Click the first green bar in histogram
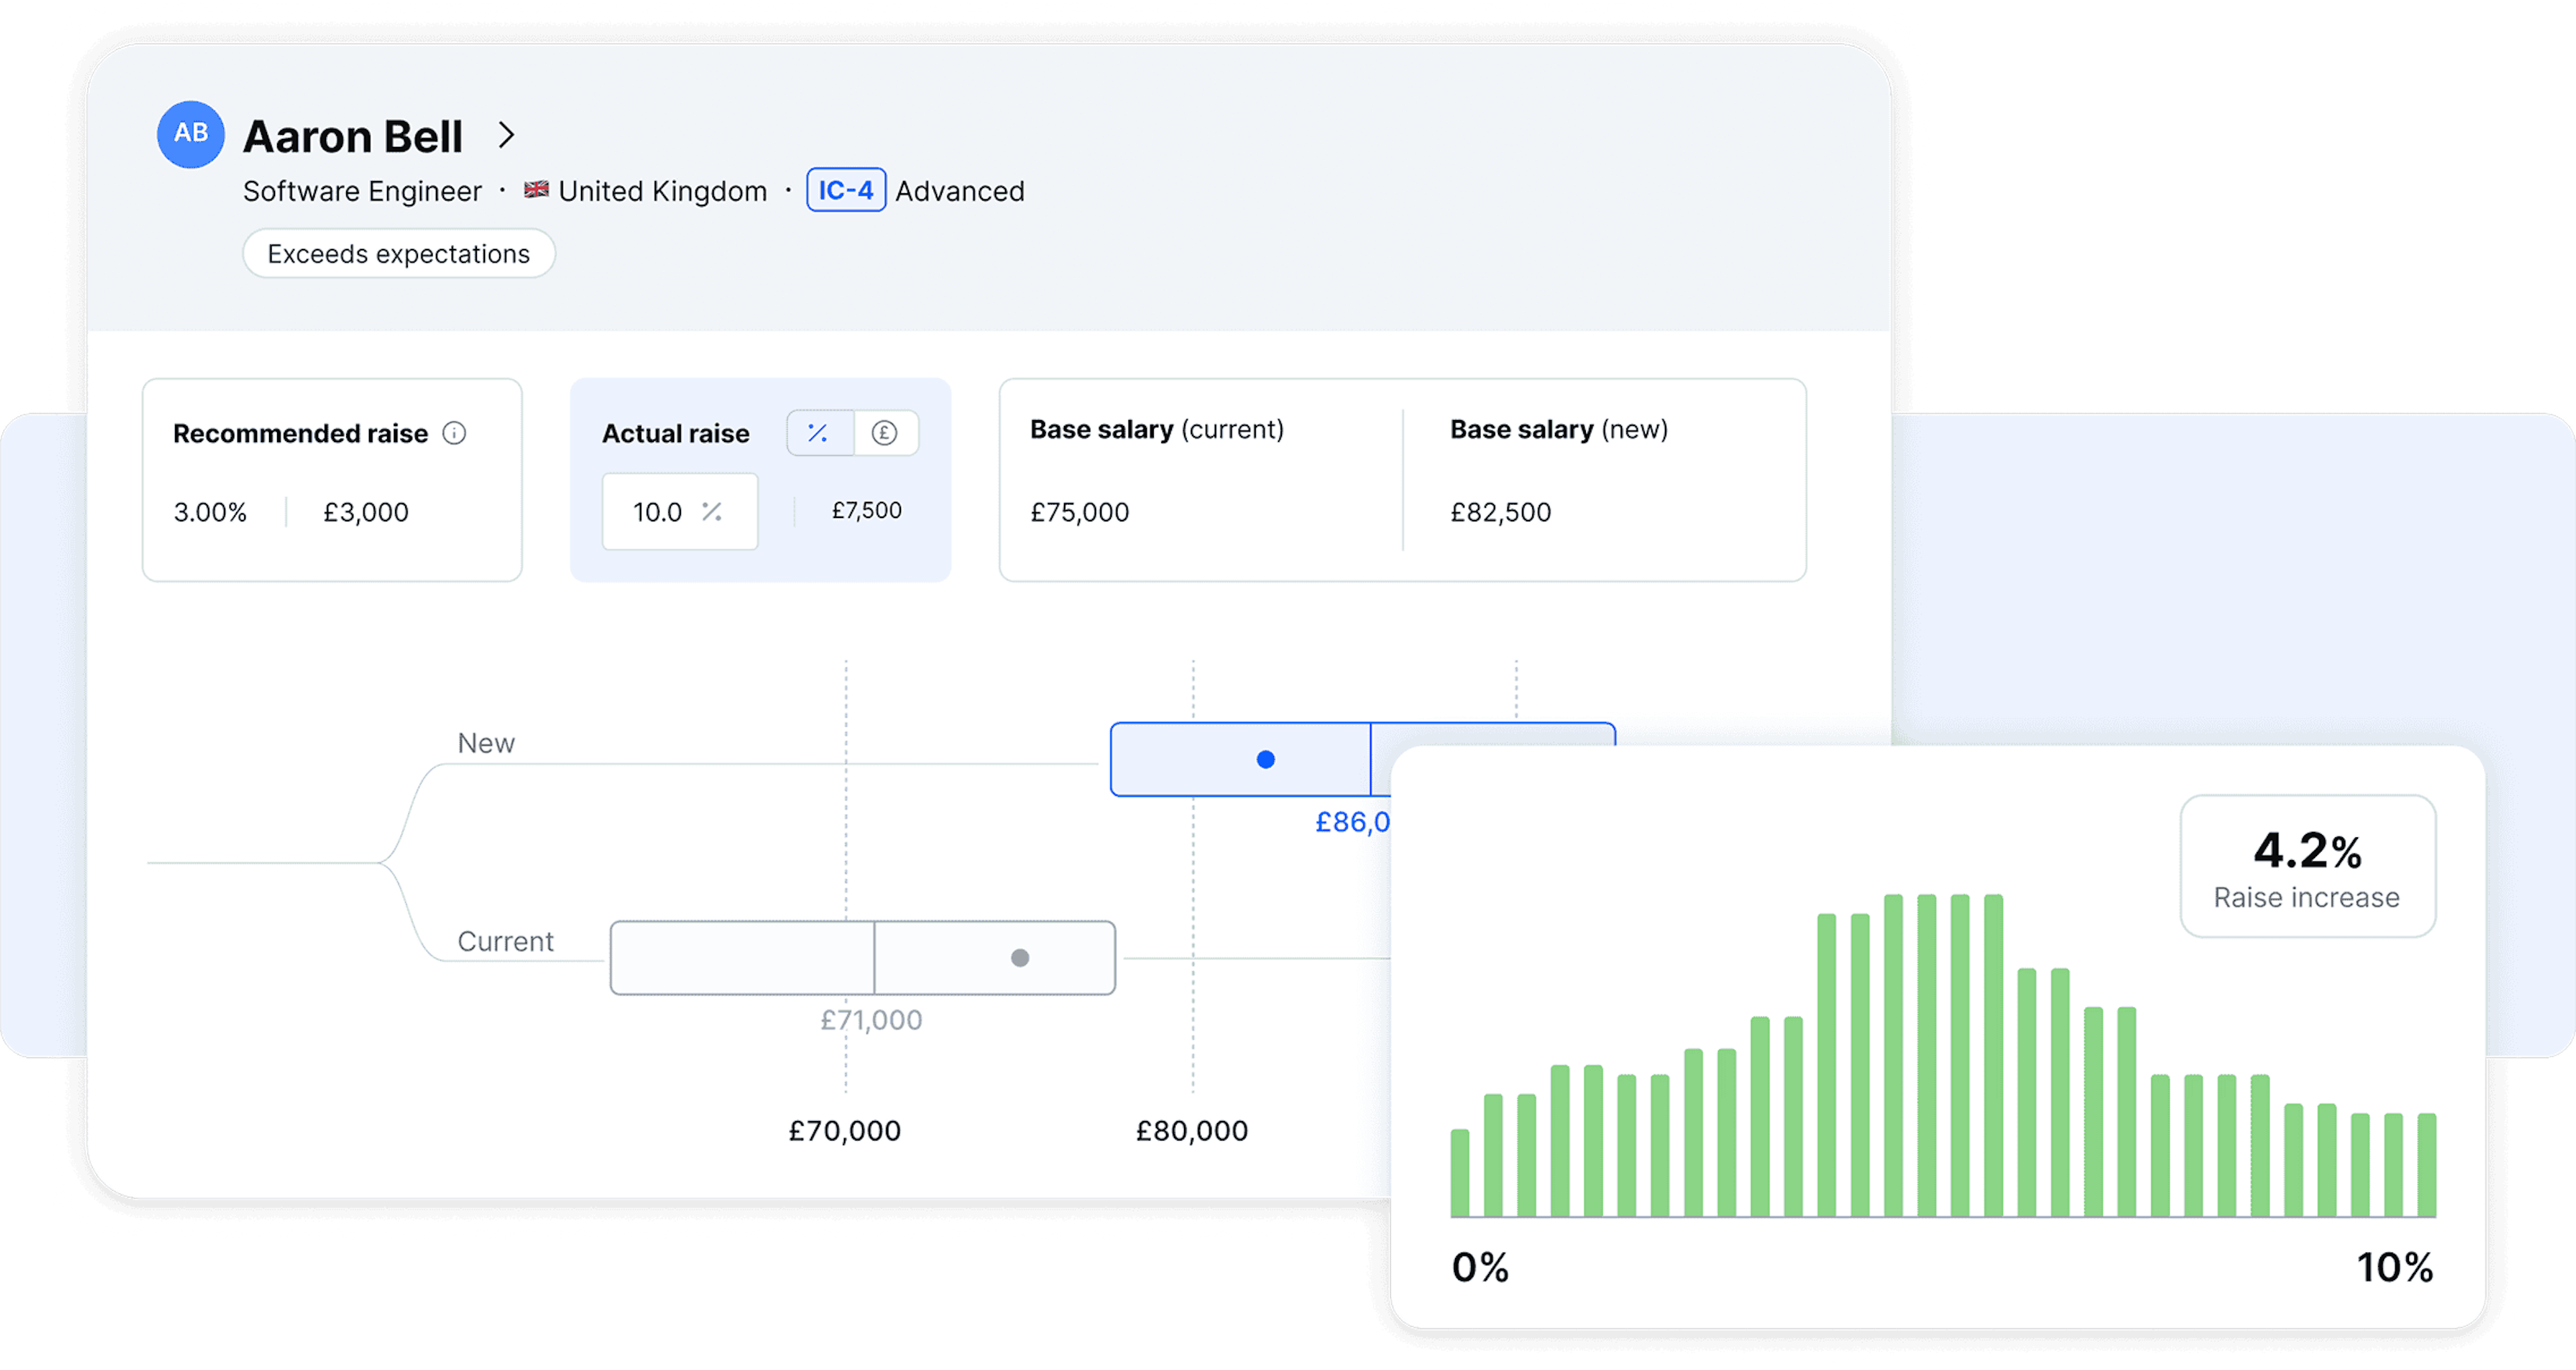Image resolution: width=2576 pixels, height=1370 pixels. tap(1459, 1172)
